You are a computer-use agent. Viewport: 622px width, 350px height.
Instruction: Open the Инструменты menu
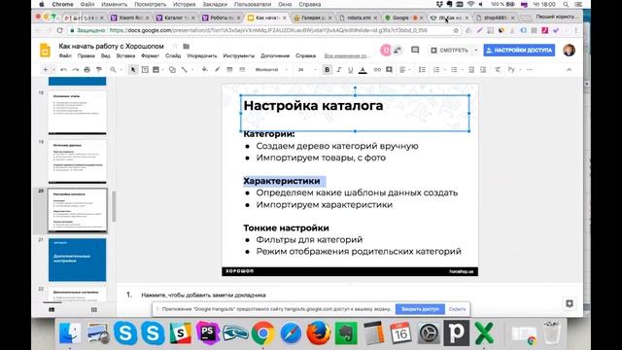pos(239,56)
